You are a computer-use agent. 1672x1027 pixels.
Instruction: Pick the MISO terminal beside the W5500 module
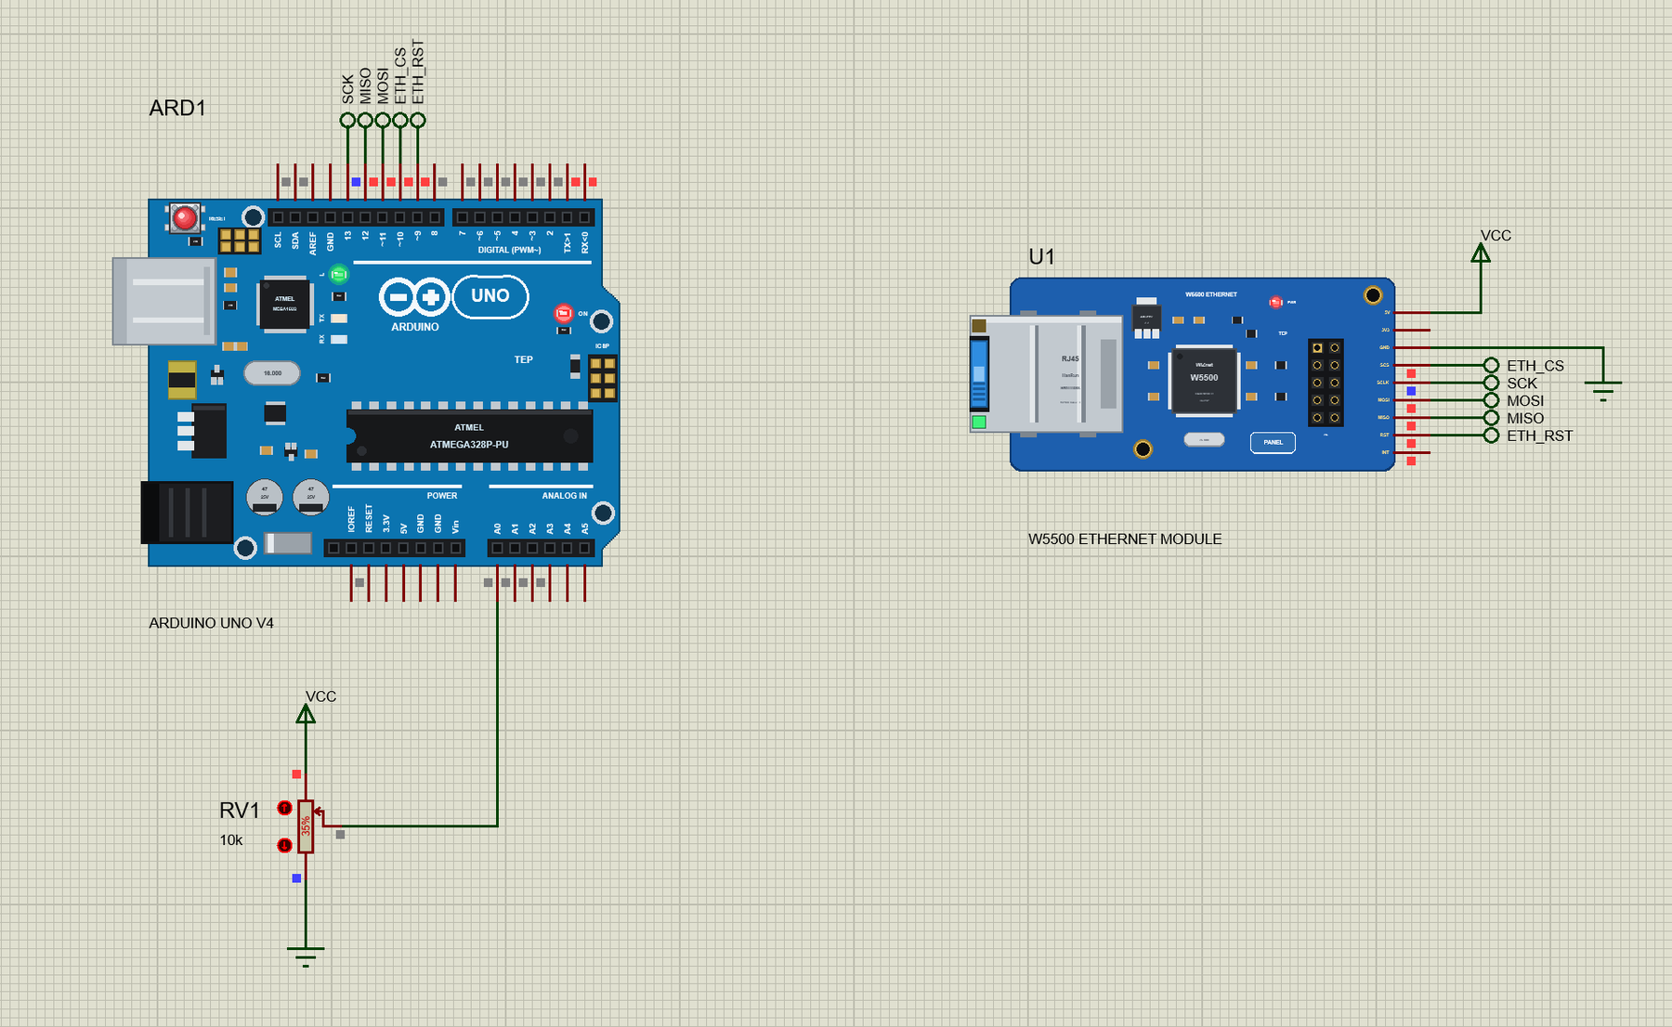click(x=1491, y=418)
